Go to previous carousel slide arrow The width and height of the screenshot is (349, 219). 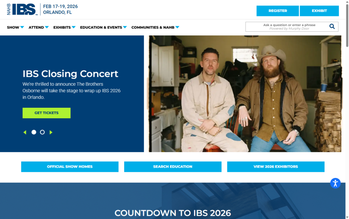click(x=25, y=132)
